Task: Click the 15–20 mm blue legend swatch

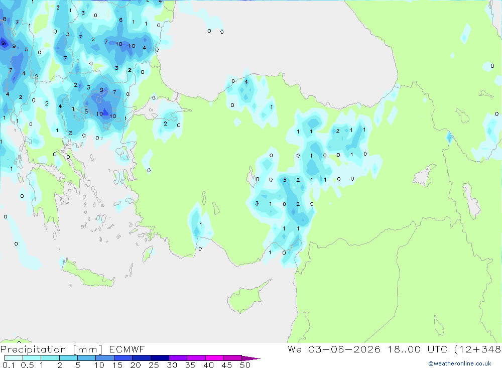Action: pos(123,358)
